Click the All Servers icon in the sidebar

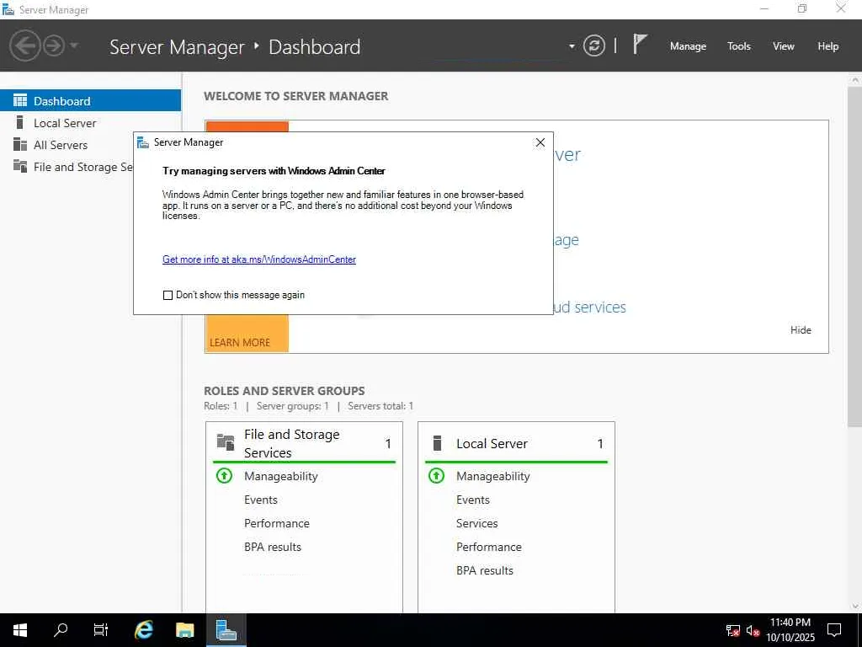tap(20, 144)
